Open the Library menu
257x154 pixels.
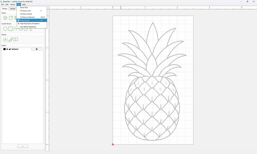tap(13, 4)
